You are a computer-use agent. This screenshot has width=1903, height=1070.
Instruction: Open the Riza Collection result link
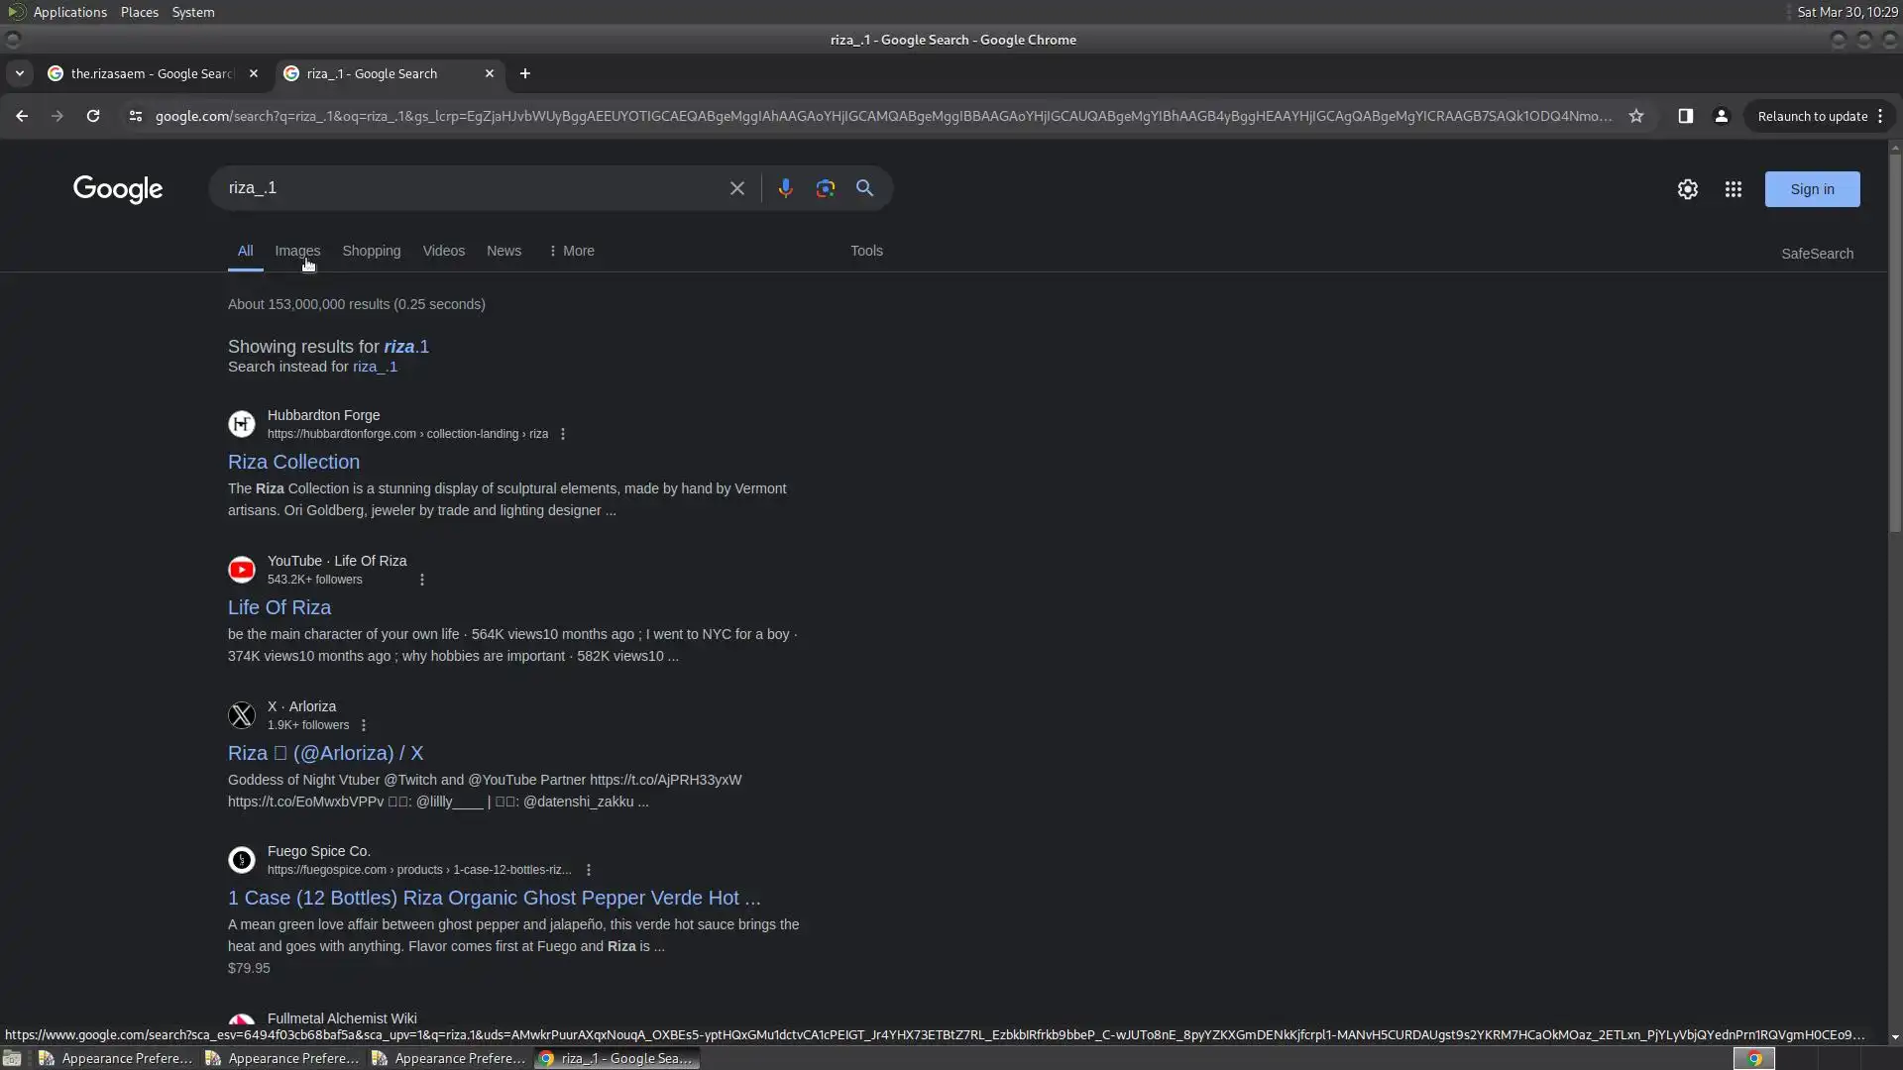pos(293,462)
